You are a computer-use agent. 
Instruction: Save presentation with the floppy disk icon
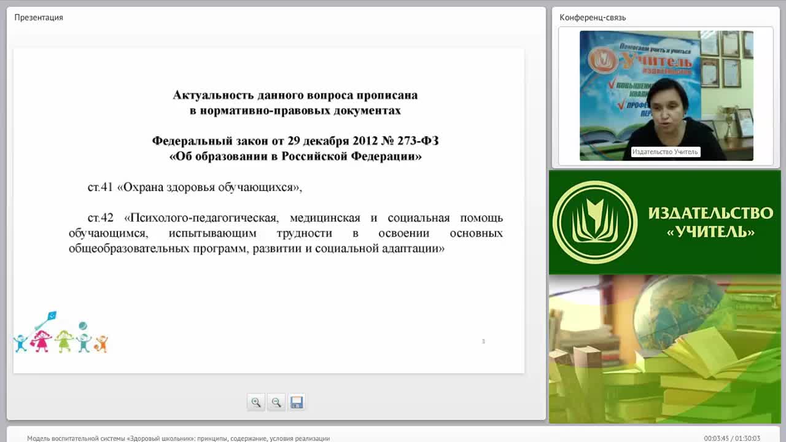click(x=297, y=402)
